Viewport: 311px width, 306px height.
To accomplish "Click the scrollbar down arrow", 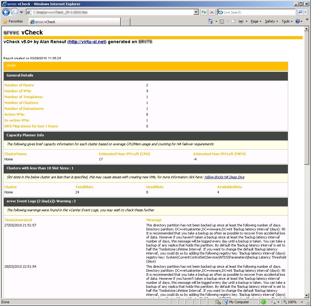I will 307,296.
